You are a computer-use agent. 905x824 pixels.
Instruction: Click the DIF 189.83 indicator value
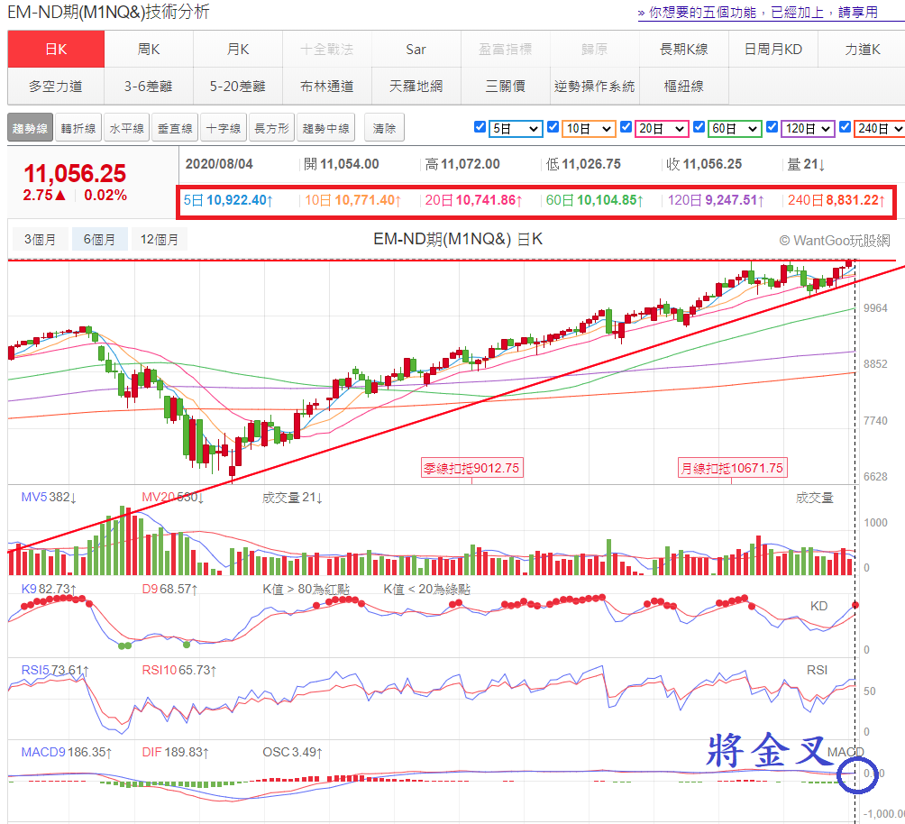[176, 753]
